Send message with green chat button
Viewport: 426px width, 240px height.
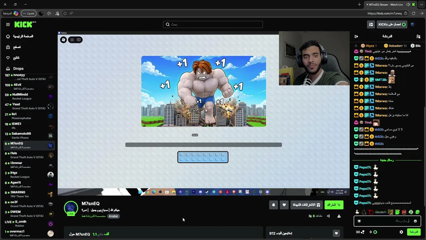(414, 232)
